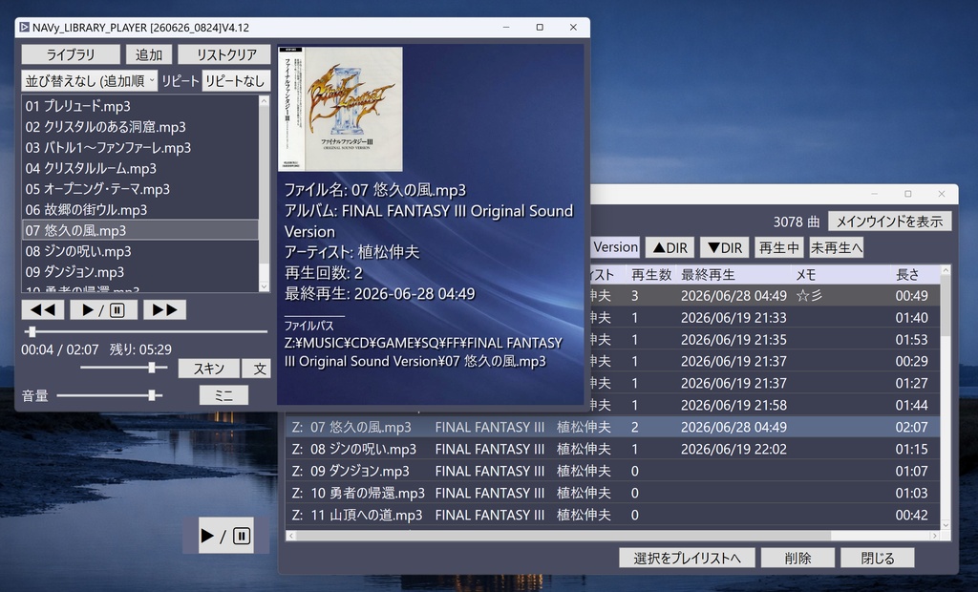The image size is (978, 592).
Task: Select 04 クリスタルルーム.mp3 in the playlist
Action: point(140,168)
